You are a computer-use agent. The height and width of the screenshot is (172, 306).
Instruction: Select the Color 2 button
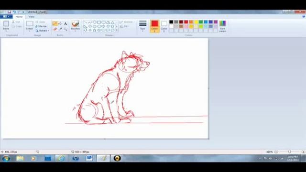pos(164,26)
